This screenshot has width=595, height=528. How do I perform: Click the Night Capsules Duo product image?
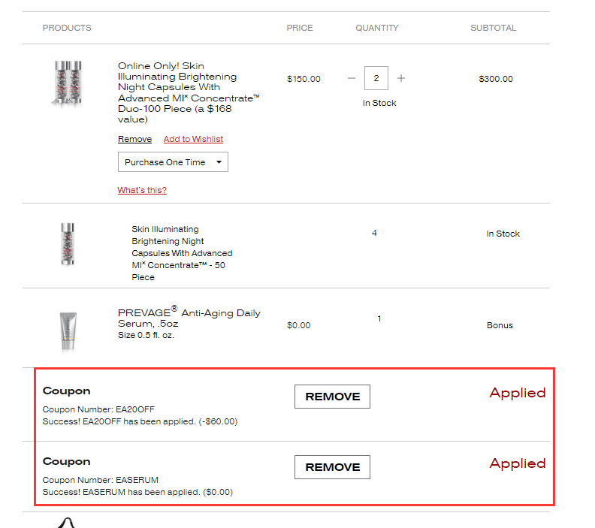(66, 83)
